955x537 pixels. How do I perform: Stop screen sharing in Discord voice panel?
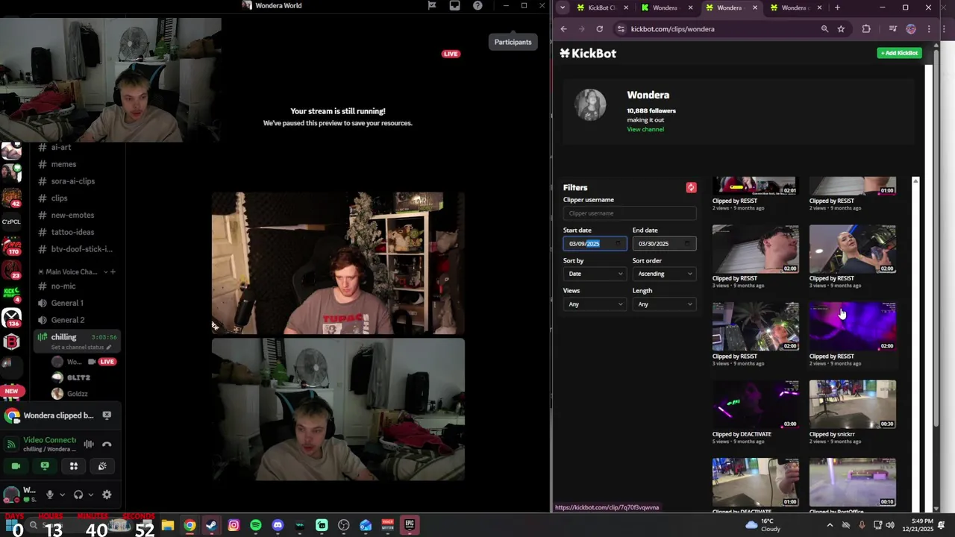click(x=45, y=466)
